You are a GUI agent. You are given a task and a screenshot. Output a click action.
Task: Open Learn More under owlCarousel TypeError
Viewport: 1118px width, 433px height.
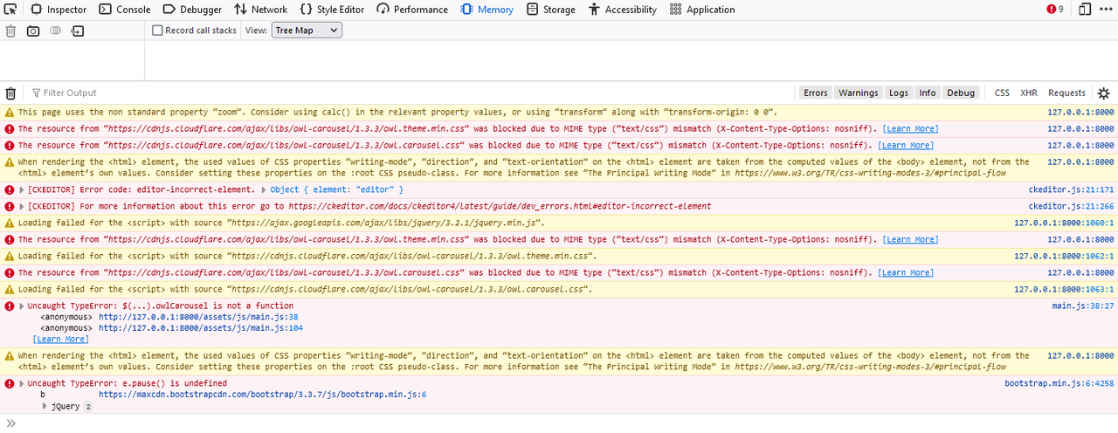[60, 339]
